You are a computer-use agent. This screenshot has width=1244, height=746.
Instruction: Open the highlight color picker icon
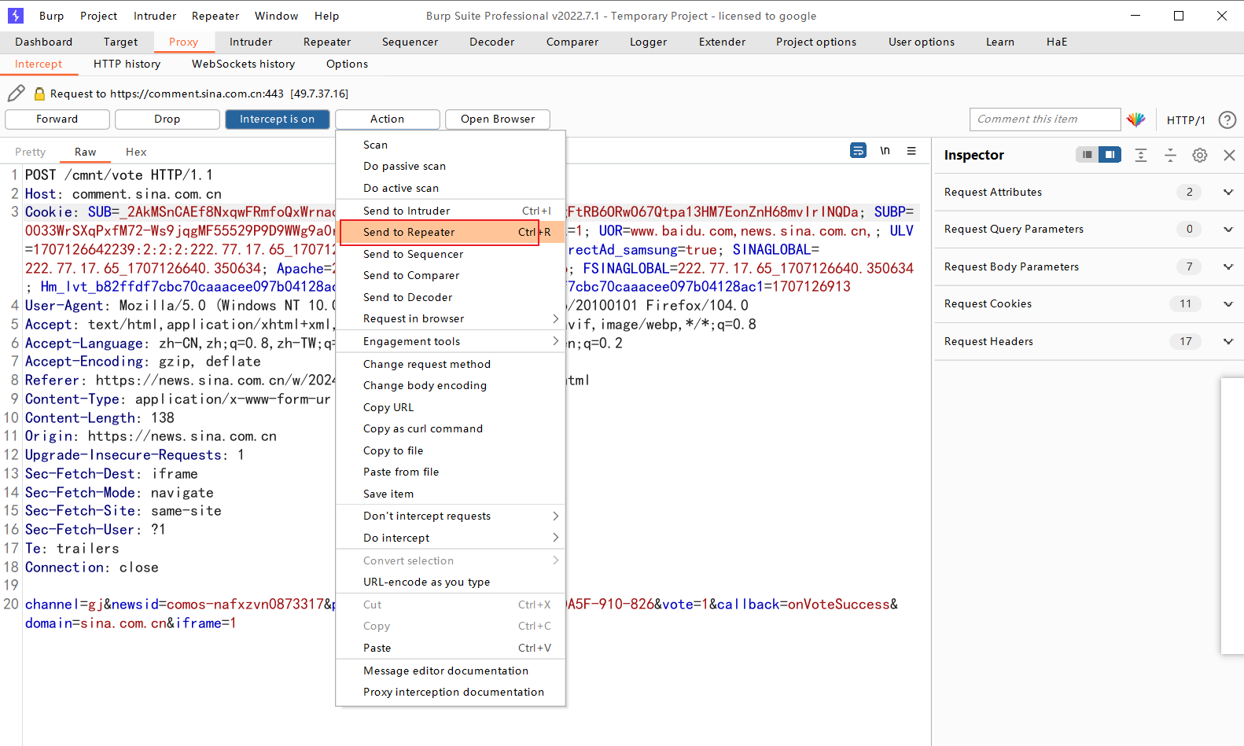tap(1135, 119)
